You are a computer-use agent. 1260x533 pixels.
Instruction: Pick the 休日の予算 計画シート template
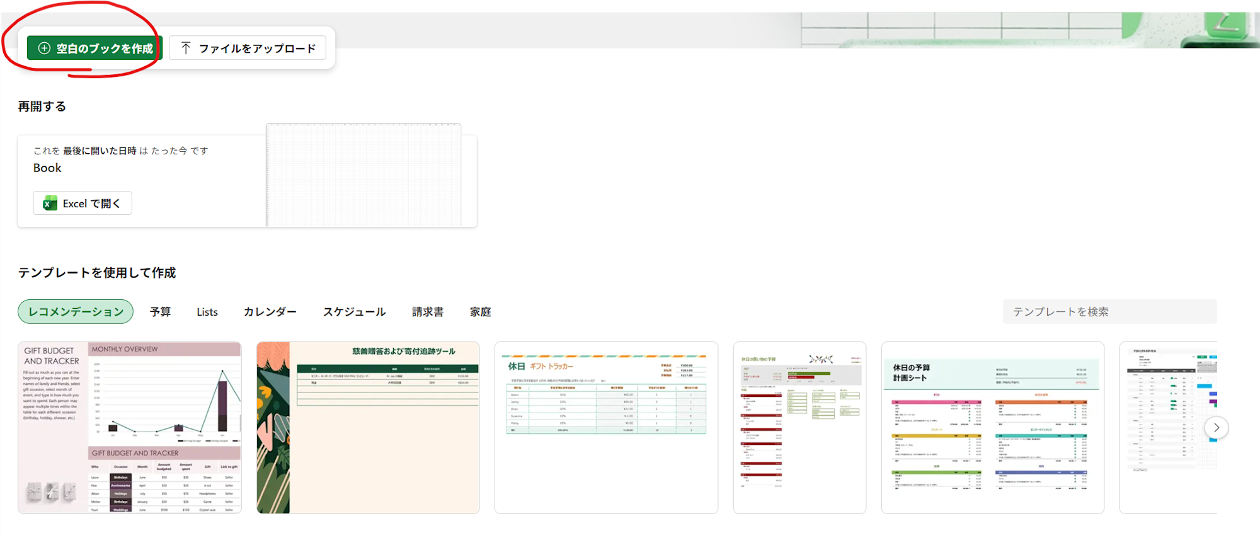coord(993,428)
